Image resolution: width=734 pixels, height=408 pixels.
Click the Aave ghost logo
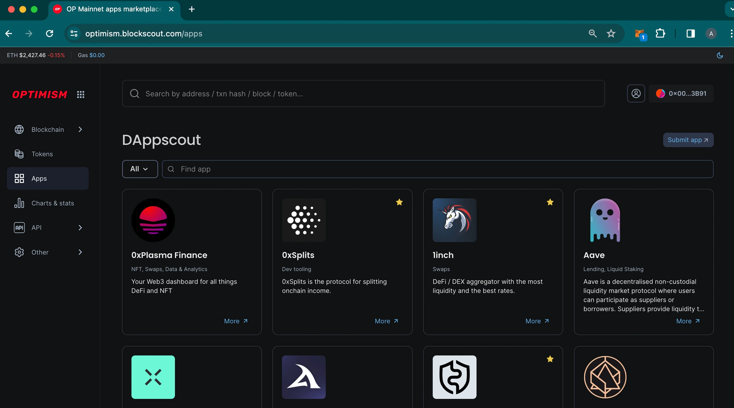pos(605,220)
